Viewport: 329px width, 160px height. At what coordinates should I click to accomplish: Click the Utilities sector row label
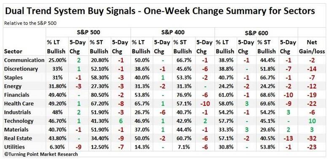click(x=14, y=147)
